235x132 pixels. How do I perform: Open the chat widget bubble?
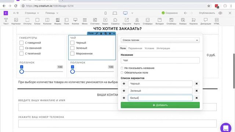coord(226,128)
